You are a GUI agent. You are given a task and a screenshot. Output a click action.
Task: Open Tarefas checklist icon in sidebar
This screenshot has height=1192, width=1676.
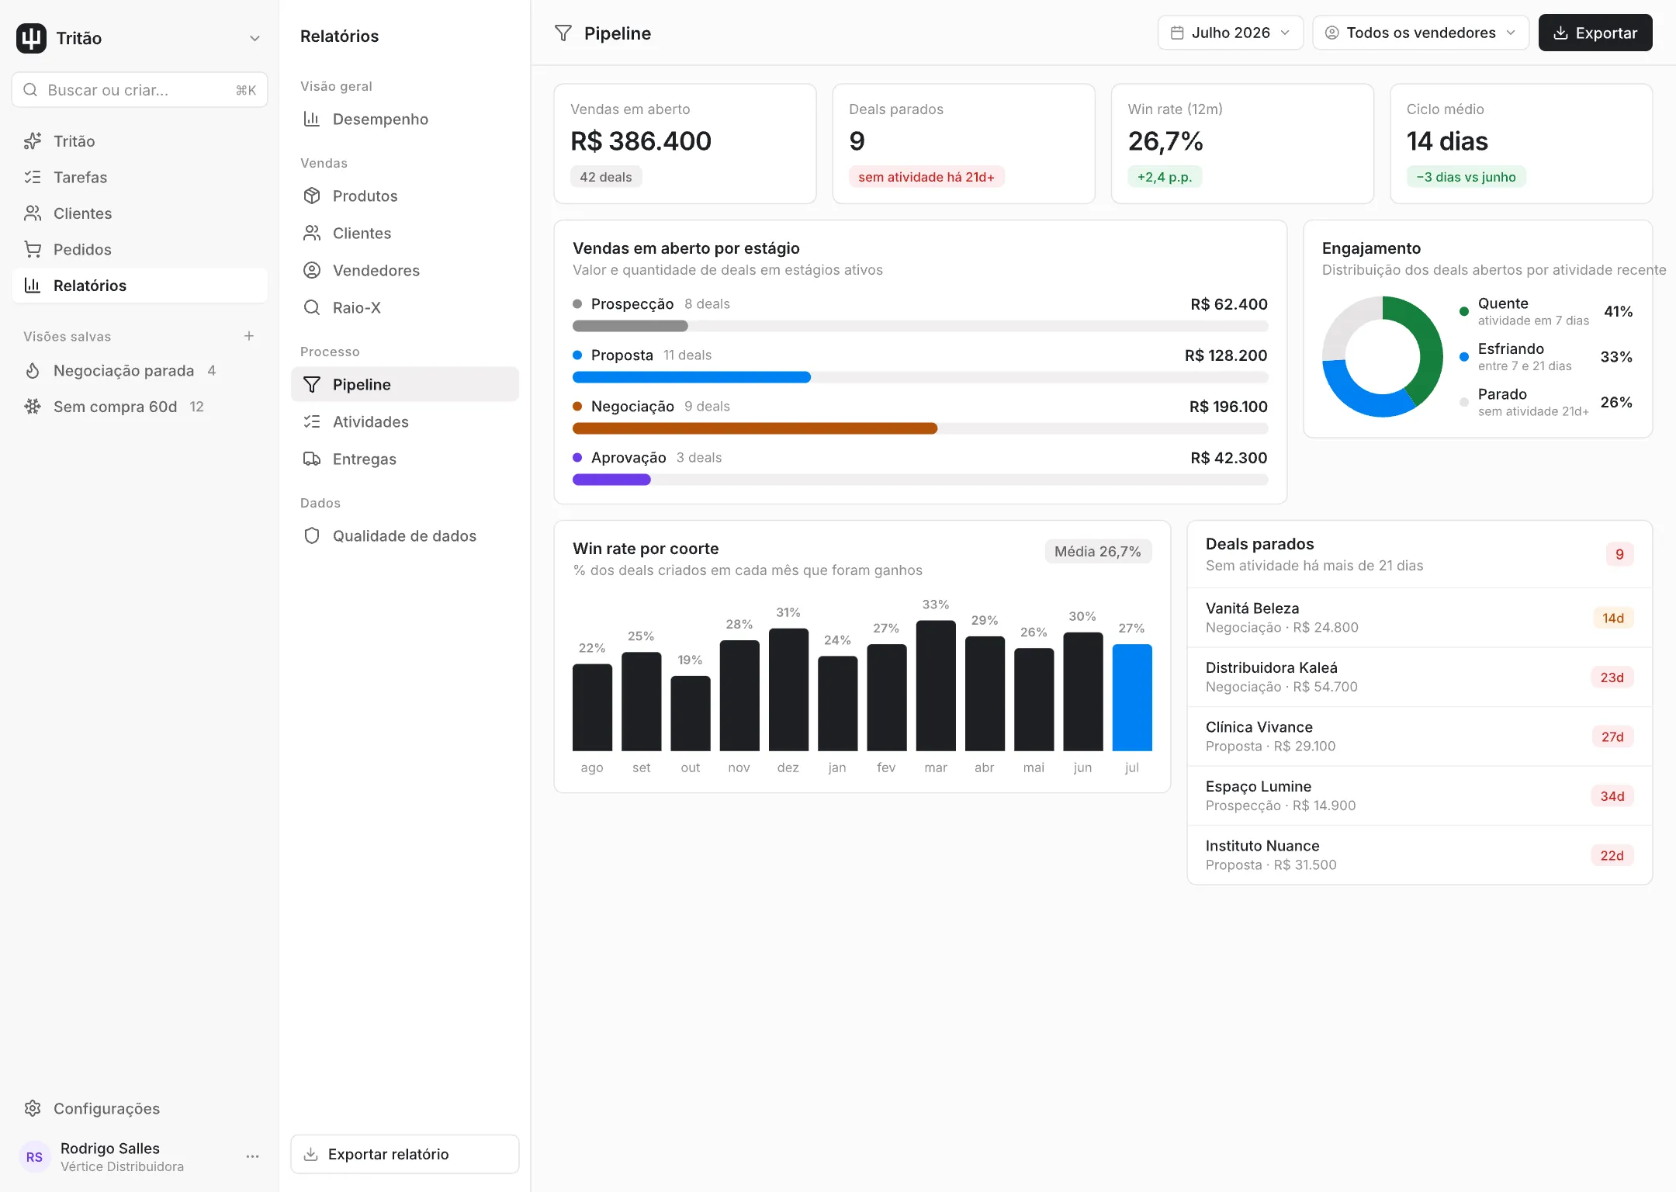coord(33,177)
